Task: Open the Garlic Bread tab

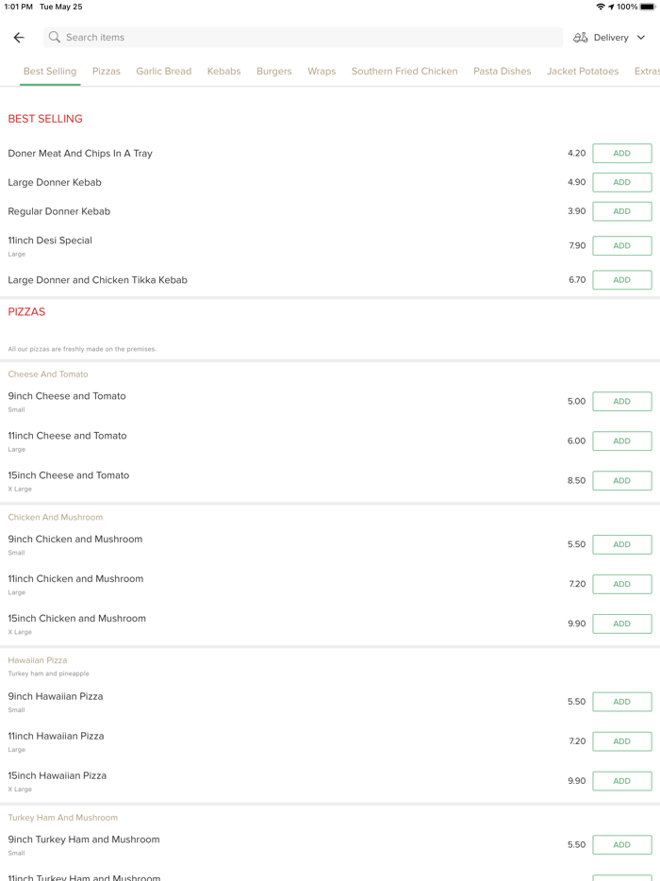Action: (x=163, y=71)
